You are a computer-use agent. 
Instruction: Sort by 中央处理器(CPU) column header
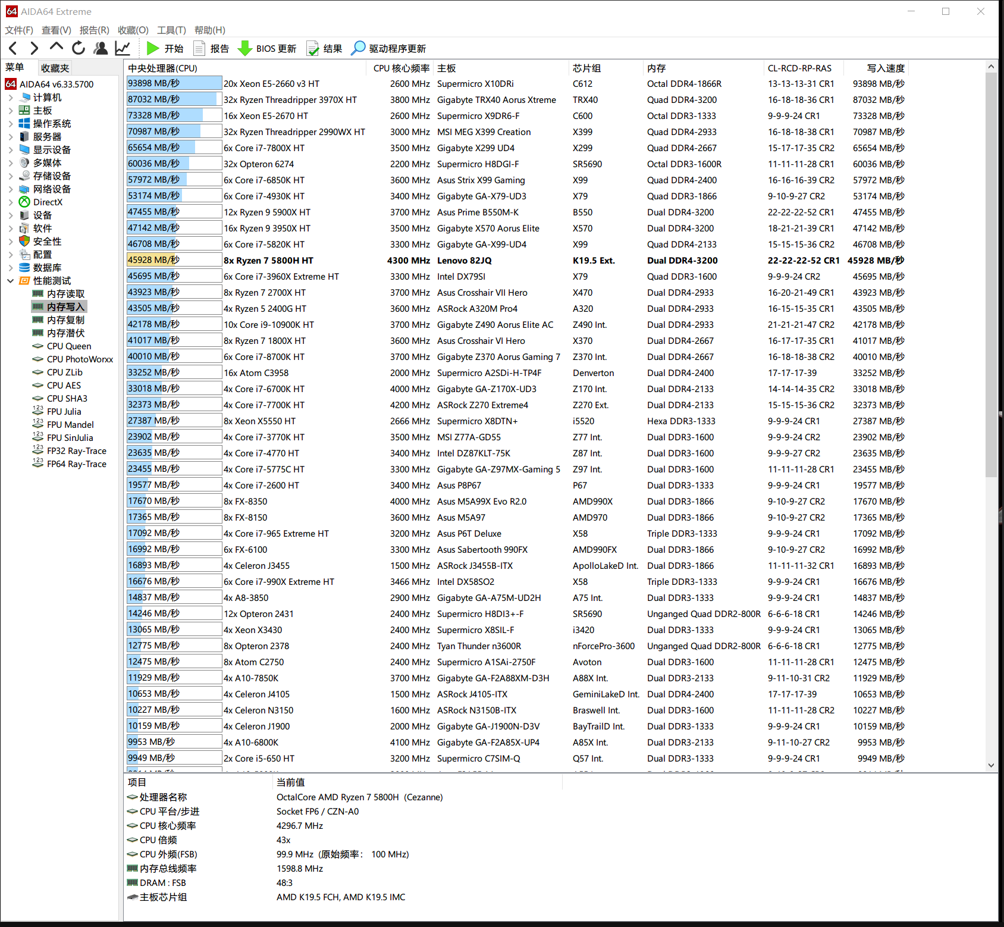tap(246, 68)
